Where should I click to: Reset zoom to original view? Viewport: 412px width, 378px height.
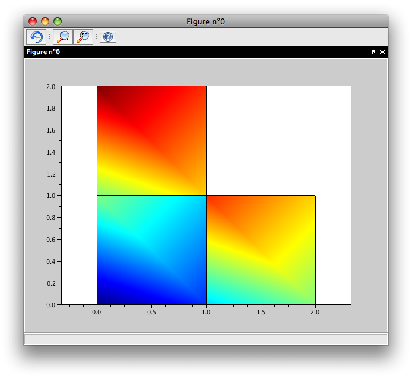[83, 37]
